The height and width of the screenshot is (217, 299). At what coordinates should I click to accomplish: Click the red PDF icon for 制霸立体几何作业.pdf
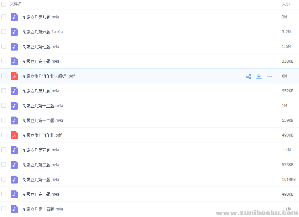coord(14,135)
